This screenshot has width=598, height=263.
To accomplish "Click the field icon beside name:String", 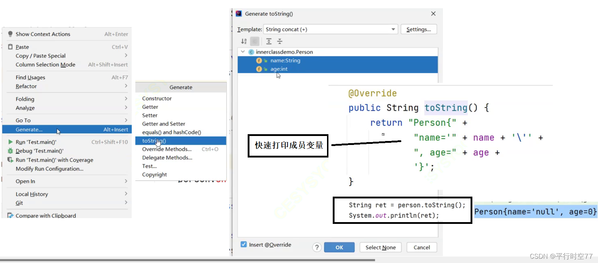I will (x=259, y=61).
